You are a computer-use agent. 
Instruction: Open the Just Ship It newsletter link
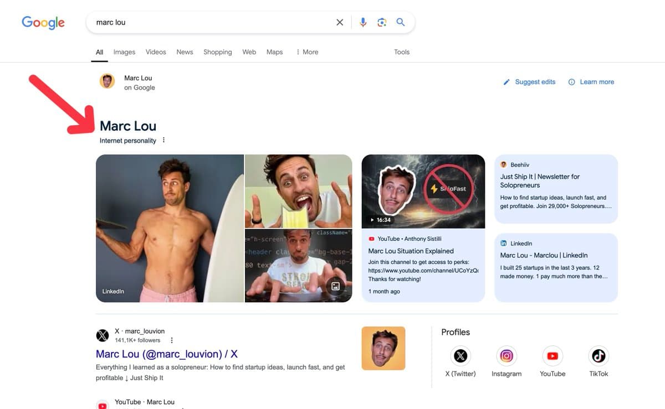point(540,181)
